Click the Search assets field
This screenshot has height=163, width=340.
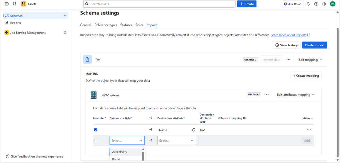pyautogui.click(x=159, y=4)
